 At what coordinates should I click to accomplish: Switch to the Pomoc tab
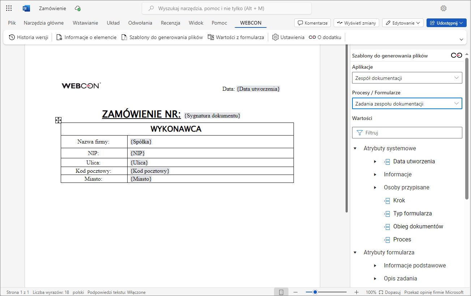click(x=219, y=23)
